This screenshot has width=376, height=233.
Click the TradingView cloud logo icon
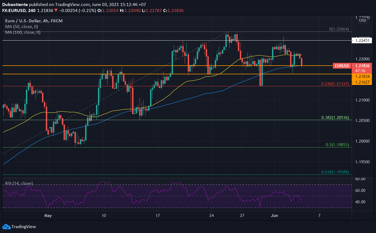tap(6, 226)
